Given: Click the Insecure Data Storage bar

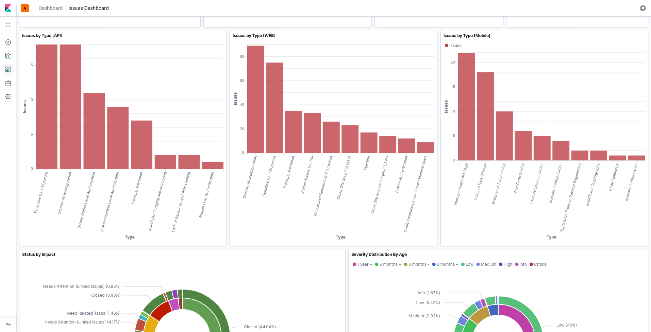Looking at the screenshot, I should 485,116.
